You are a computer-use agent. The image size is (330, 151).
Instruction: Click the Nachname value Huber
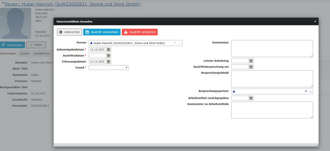pyautogui.click(x=35, y=75)
